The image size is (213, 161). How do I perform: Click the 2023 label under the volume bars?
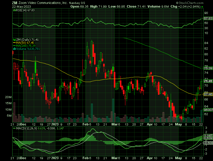point(55,124)
